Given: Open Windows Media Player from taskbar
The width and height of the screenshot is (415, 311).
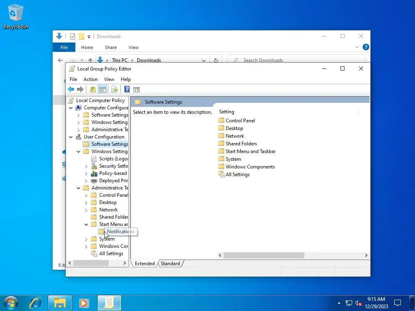Looking at the screenshot, I should point(84,303).
